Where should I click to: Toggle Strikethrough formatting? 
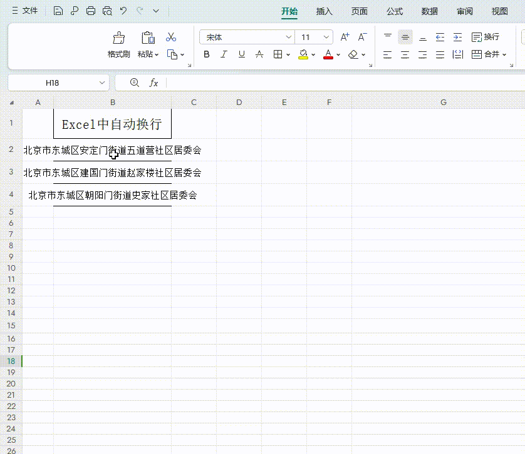pos(259,54)
